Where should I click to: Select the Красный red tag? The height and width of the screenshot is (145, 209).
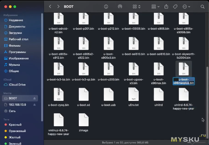(15, 125)
